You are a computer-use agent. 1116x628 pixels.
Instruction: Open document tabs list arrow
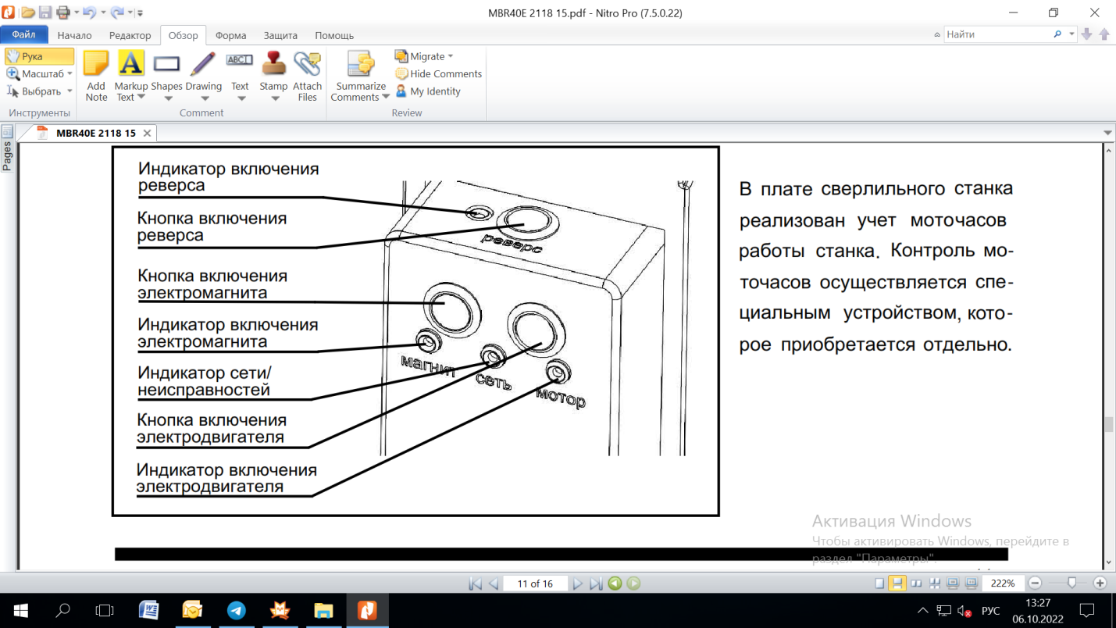pos(1107,133)
